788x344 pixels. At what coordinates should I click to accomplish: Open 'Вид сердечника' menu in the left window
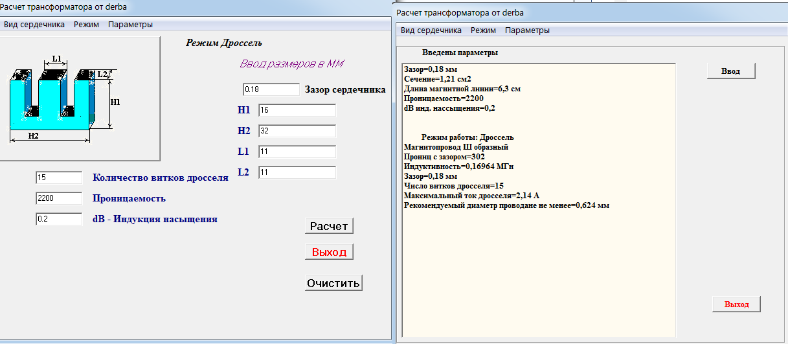click(34, 25)
